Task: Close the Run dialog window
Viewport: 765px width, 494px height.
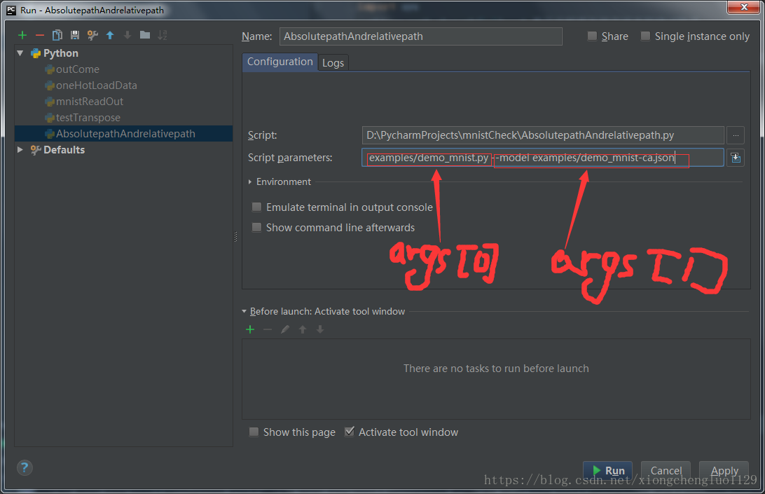Action: [744, 7]
